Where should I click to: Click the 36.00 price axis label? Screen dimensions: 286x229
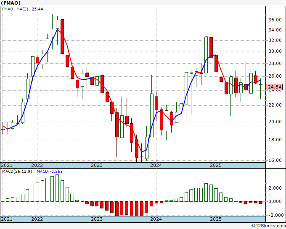point(275,20)
